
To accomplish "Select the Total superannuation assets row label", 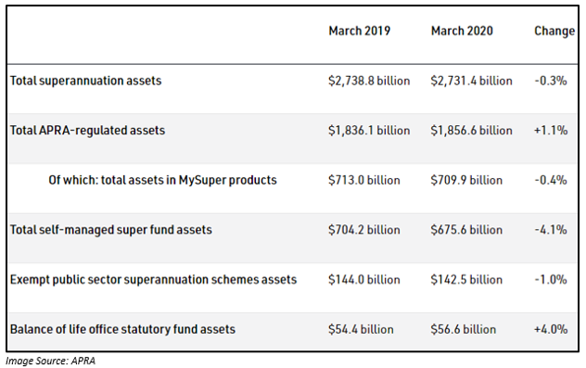I will tap(85, 81).
